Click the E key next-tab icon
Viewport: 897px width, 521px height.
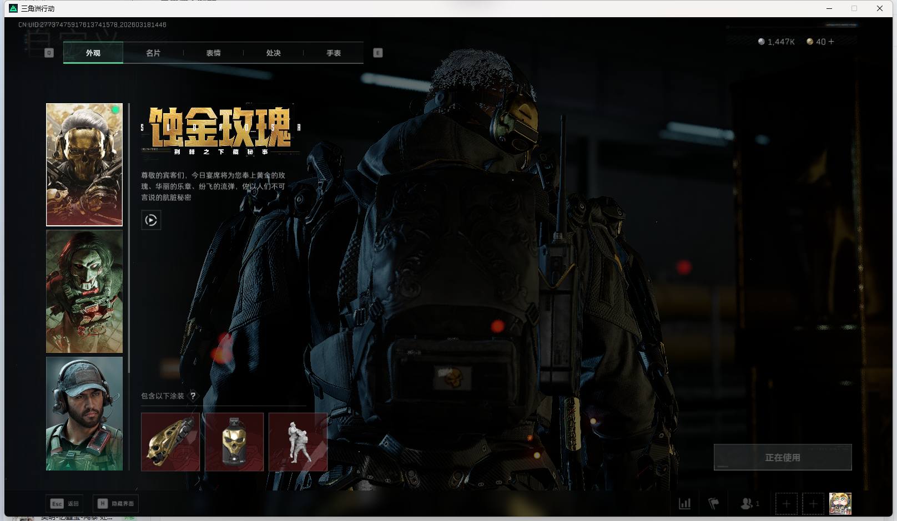coord(378,53)
